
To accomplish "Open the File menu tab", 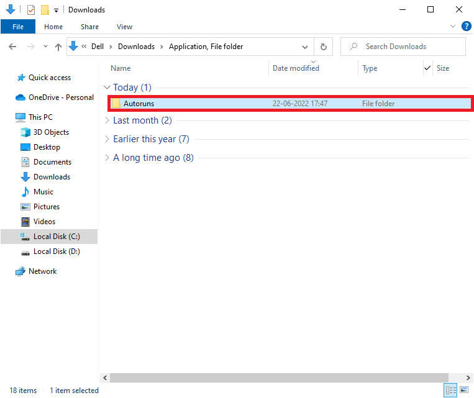I will (18, 27).
